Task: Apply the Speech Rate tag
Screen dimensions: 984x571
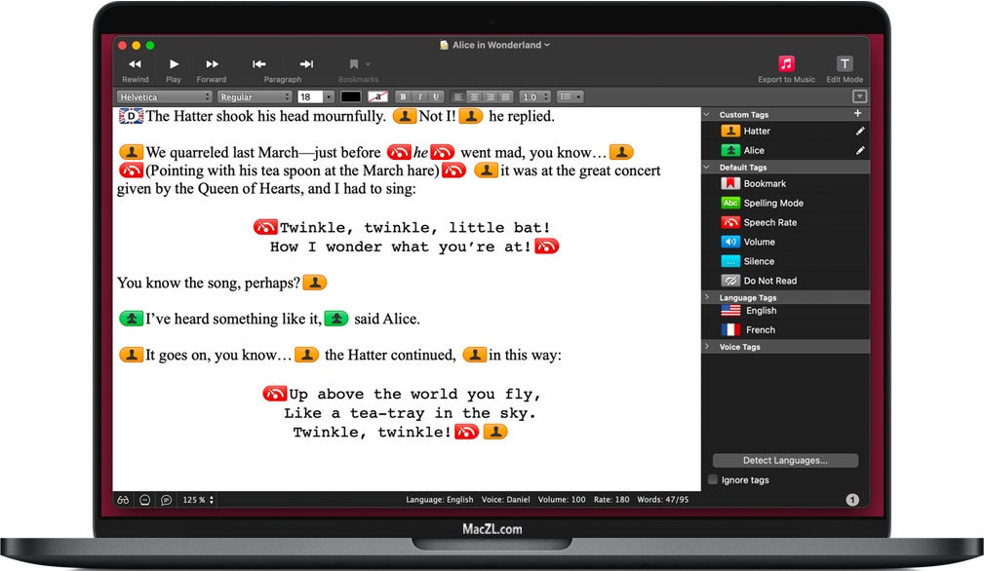Action: pos(762,222)
